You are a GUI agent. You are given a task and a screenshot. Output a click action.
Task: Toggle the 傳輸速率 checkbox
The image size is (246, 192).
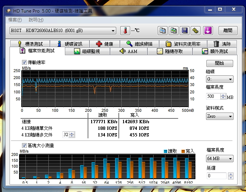25,63
